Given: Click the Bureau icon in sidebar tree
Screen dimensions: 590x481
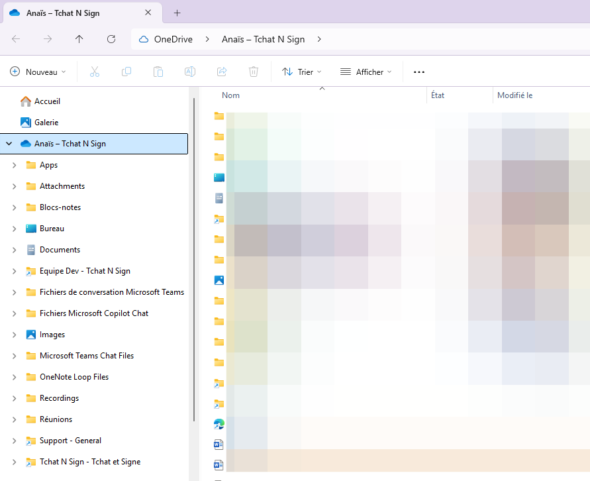Looking at the screenshot, I should pos(31,229).
